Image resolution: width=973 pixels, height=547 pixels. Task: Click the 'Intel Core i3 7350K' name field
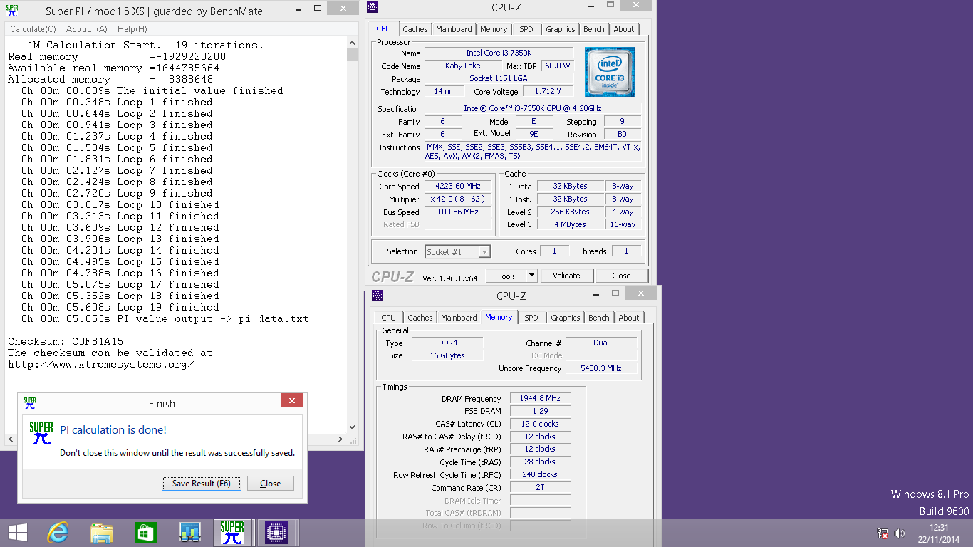tap(499, 53)
